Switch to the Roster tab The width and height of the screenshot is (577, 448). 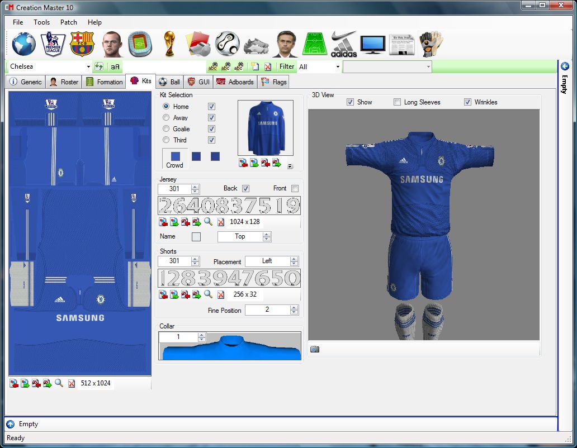[64, 82]
